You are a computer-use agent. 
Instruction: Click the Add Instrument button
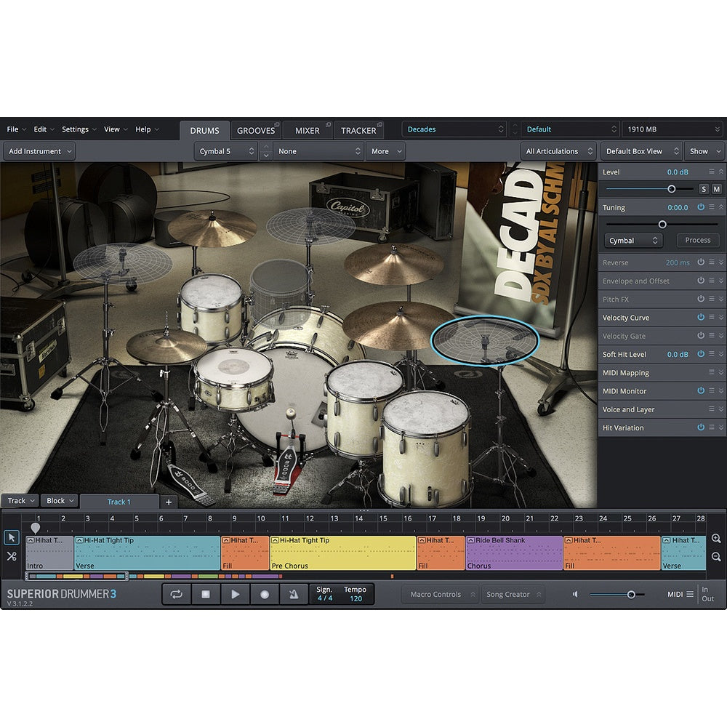(39, 151)
